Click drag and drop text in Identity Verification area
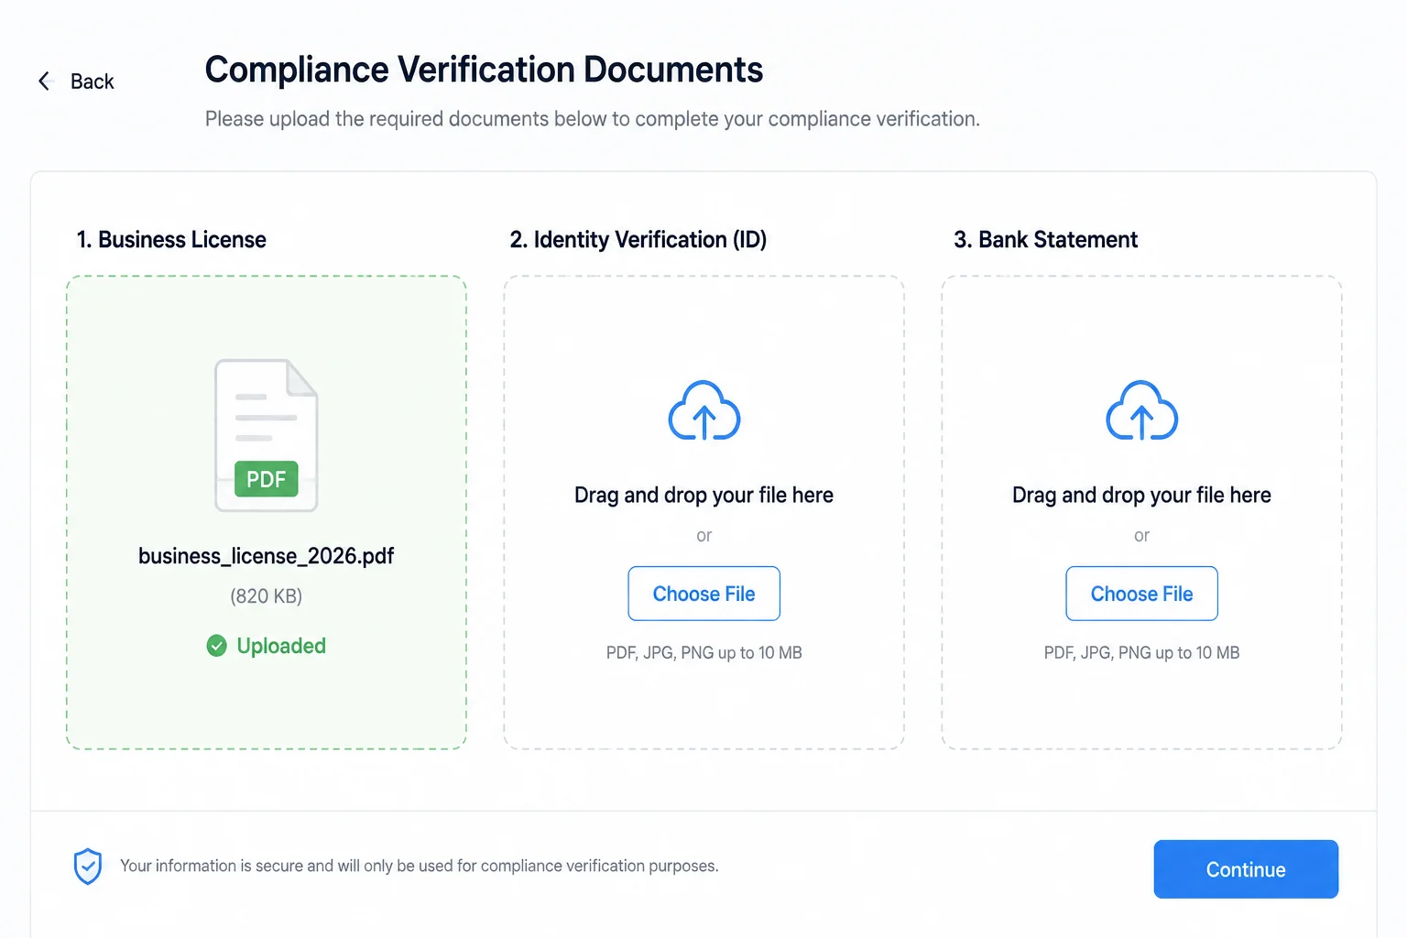The height and width of the screenshot is (938, 1407). point(703,496)
